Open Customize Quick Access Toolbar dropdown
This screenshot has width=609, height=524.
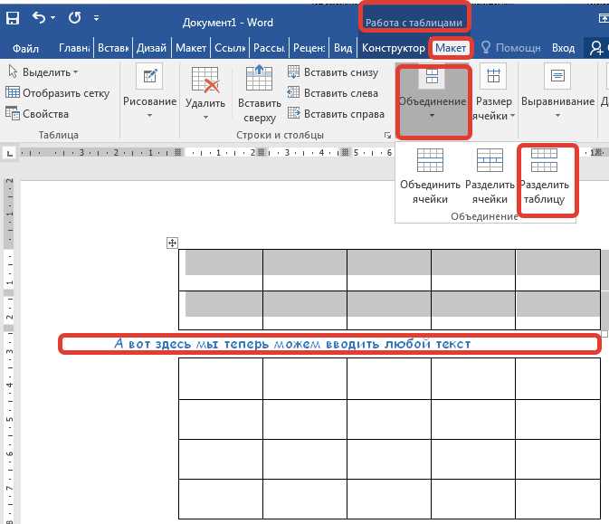[x=96, y=17]
